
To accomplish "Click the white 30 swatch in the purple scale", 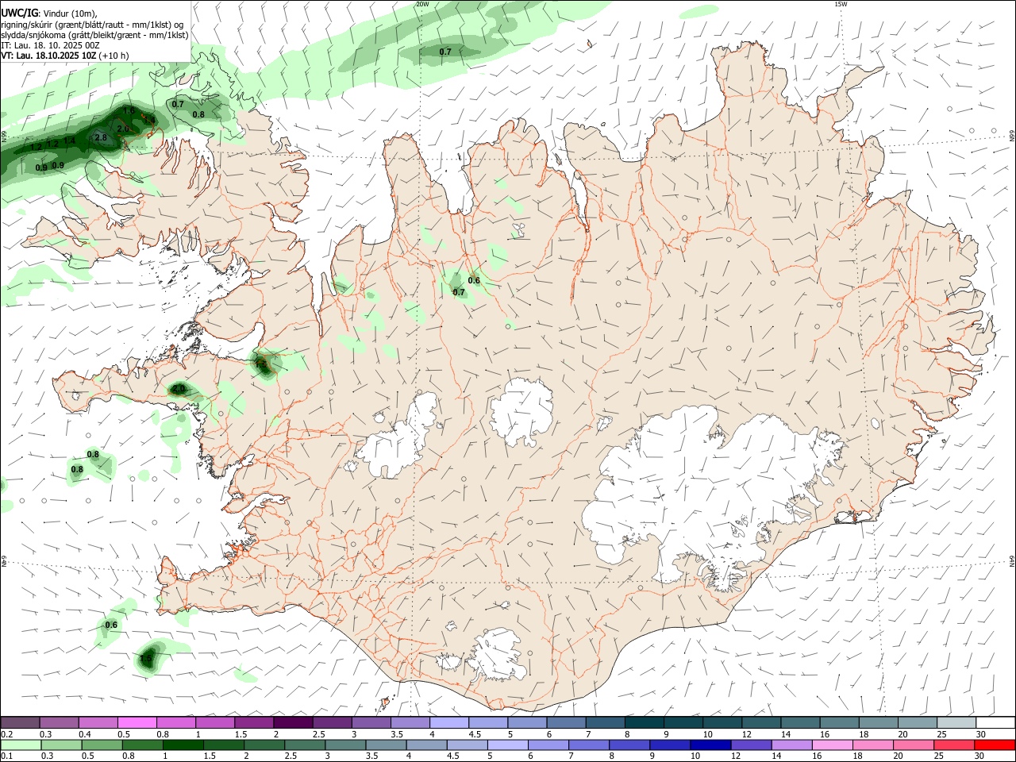I will [996, 722].
